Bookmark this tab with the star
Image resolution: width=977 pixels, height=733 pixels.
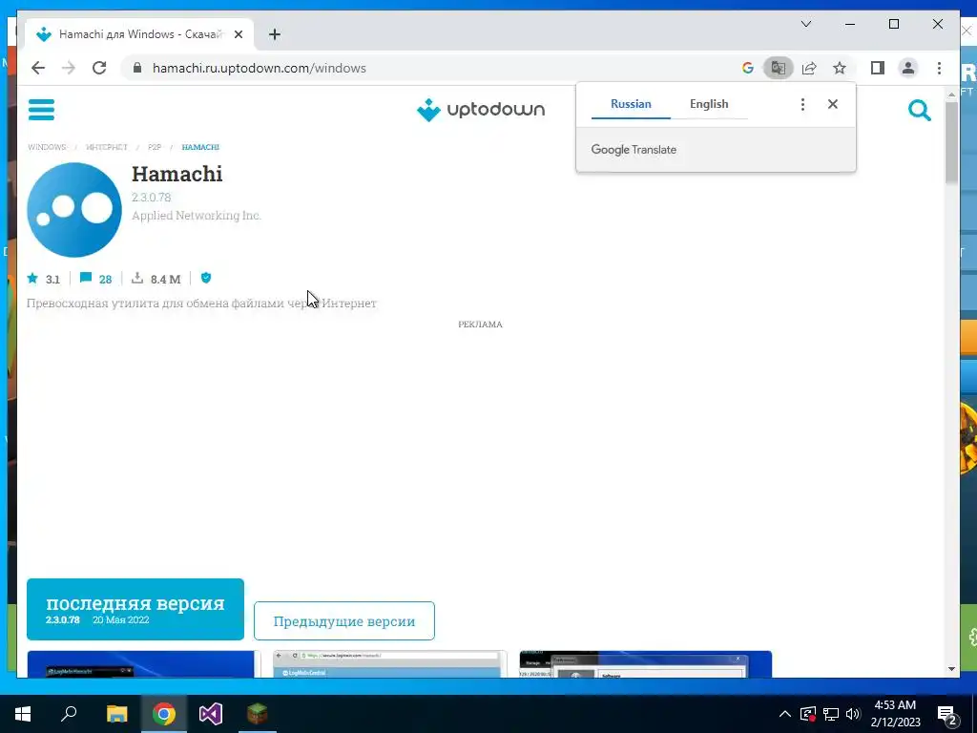[x=840, y=68]
